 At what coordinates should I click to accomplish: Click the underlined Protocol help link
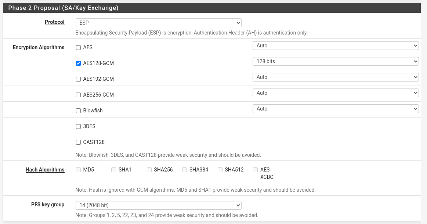pos(54,22)
